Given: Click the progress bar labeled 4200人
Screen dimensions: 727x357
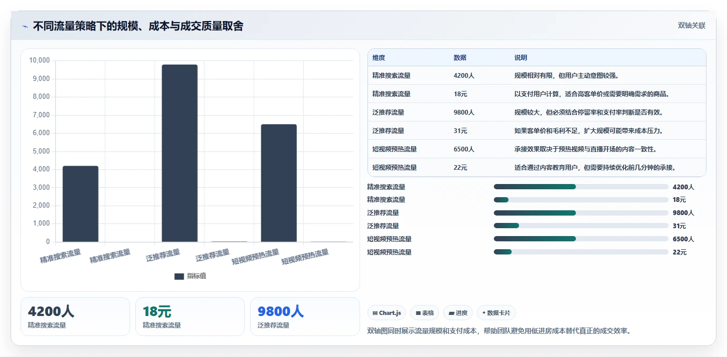Looking at the screenshot, I should [581, 187].
